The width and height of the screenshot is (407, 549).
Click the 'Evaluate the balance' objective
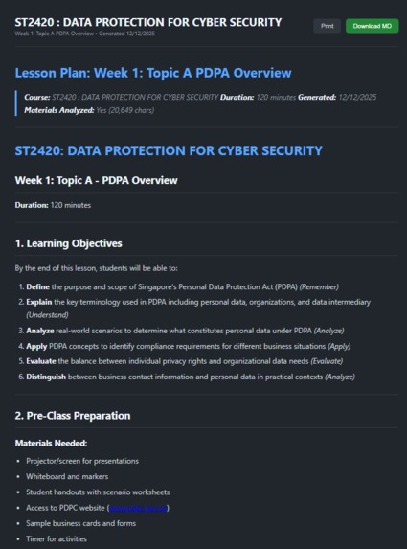coord(185,361)
